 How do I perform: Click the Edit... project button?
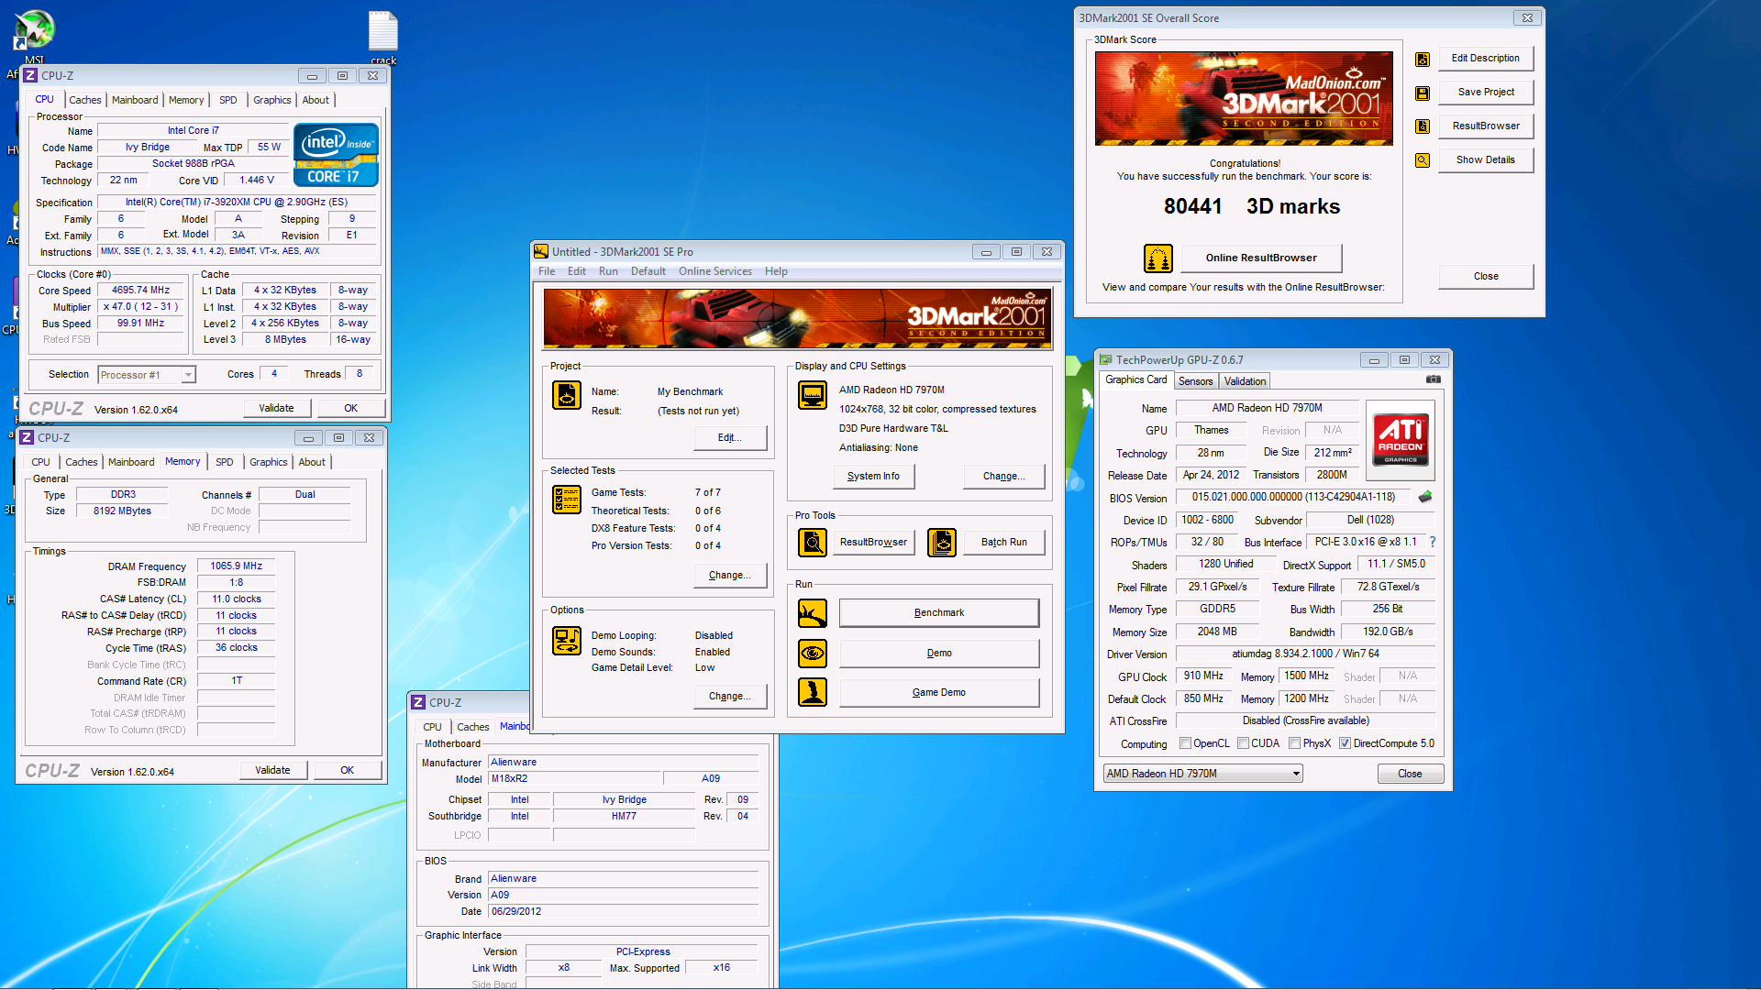(730, 438)
